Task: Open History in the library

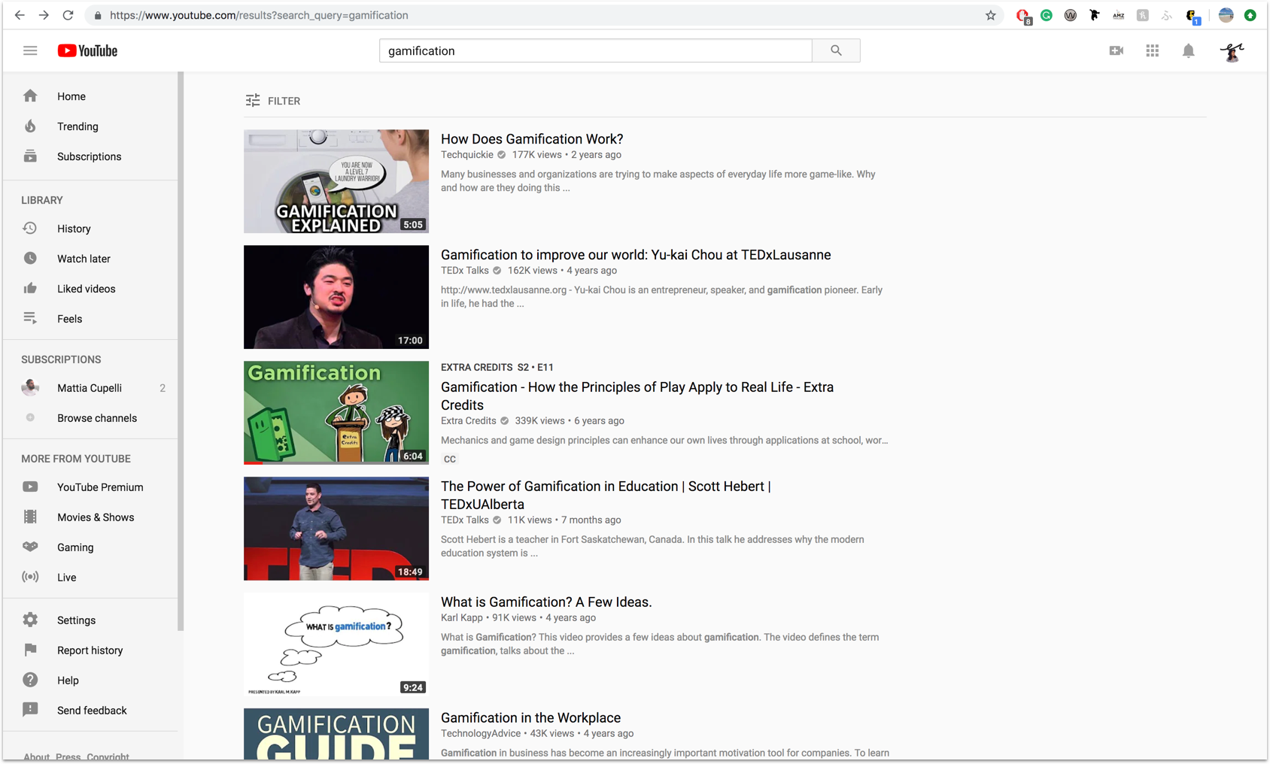Action: (90, 229)
